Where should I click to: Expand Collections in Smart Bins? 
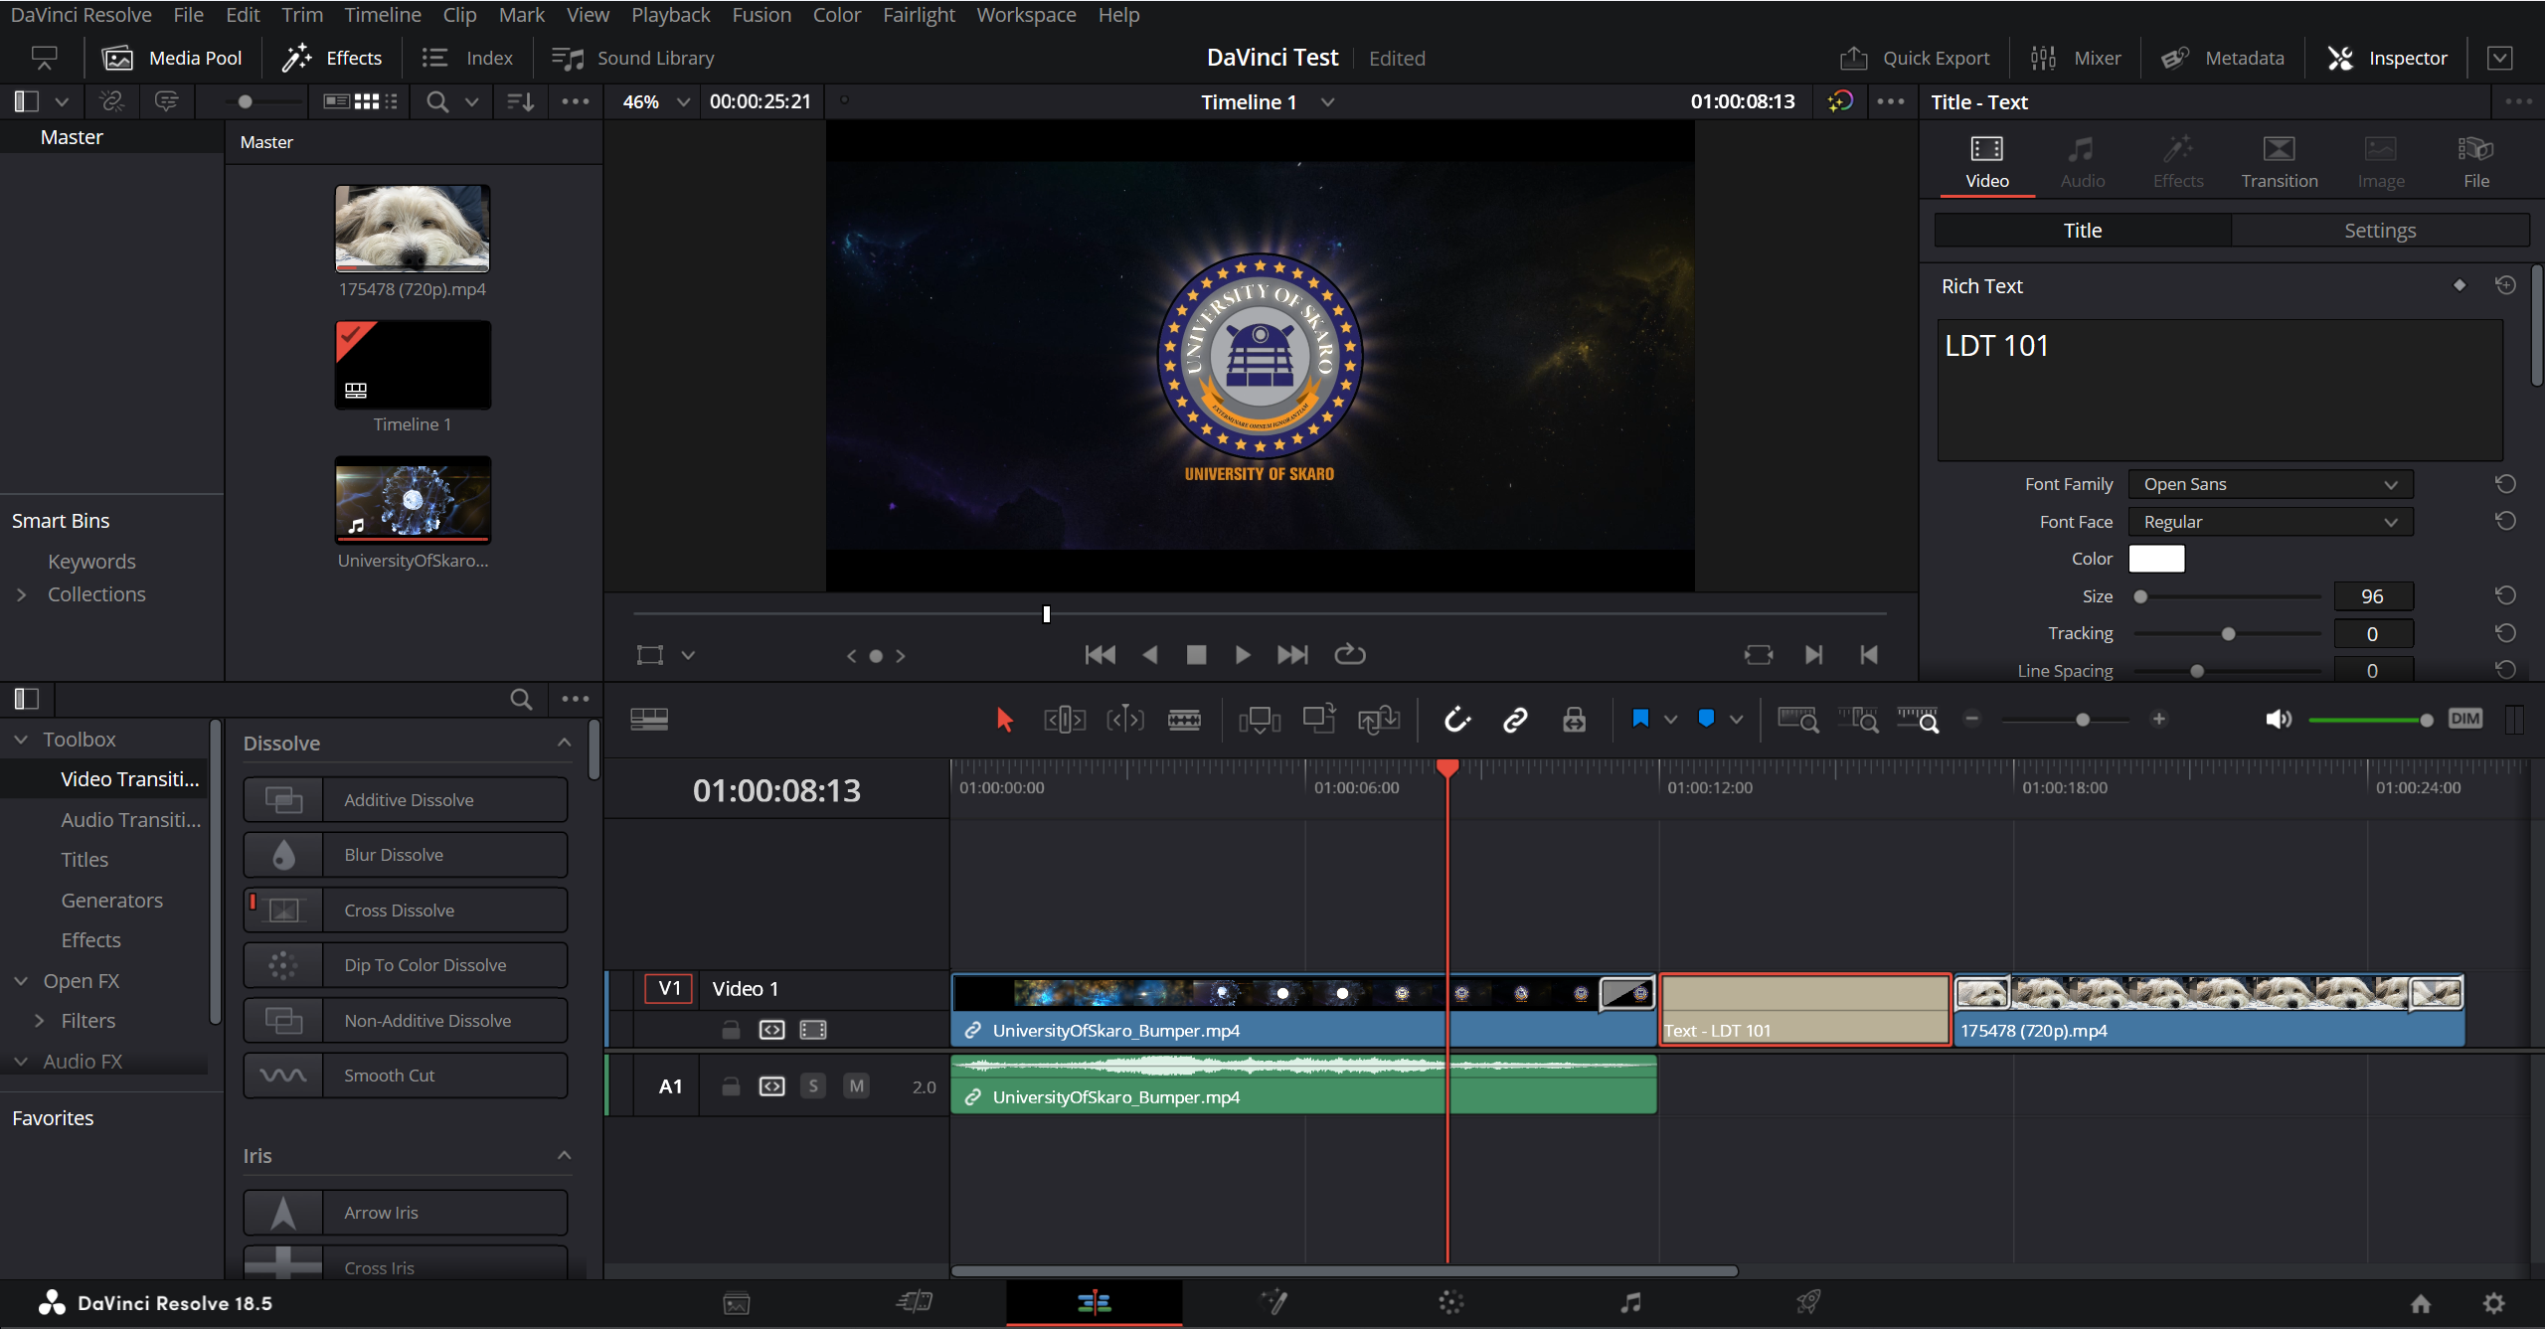(x=21, y=594)
